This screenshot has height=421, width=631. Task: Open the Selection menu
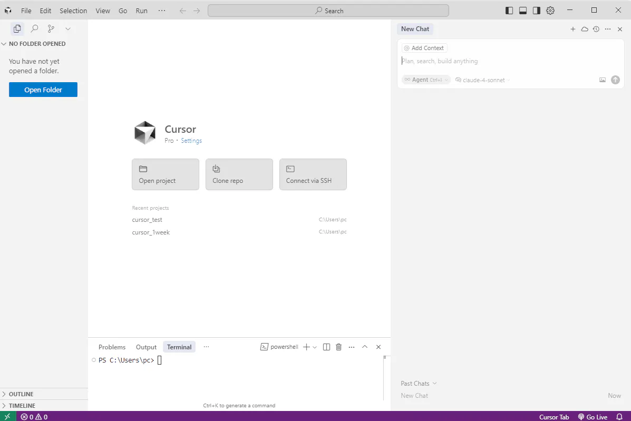[73, 11]
